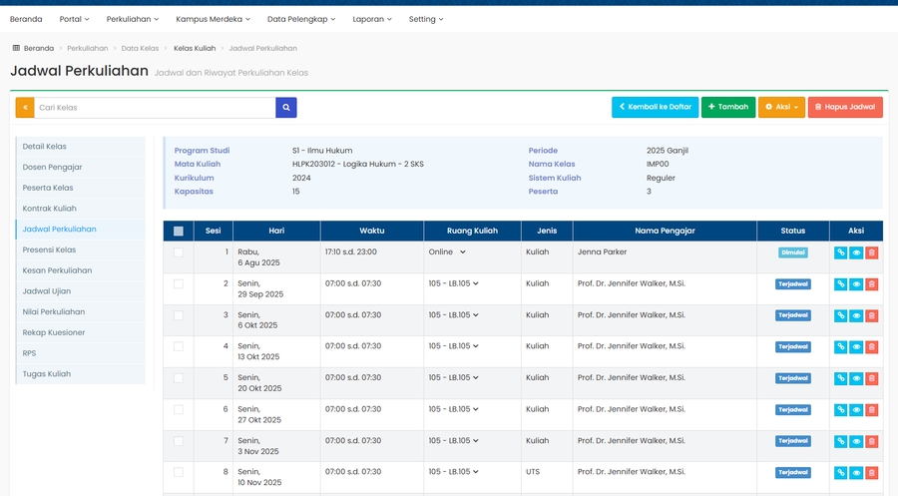Click Kembali ke Daftar button
This screenshot has height=496, width=898.
(x=655, y=107)
